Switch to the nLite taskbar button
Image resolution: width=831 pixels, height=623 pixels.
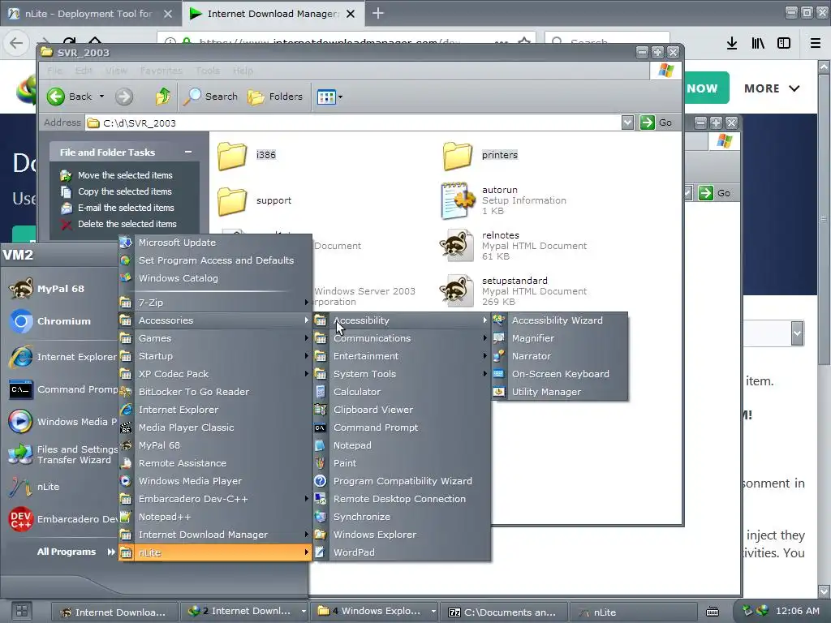click(x=632, y=612)
